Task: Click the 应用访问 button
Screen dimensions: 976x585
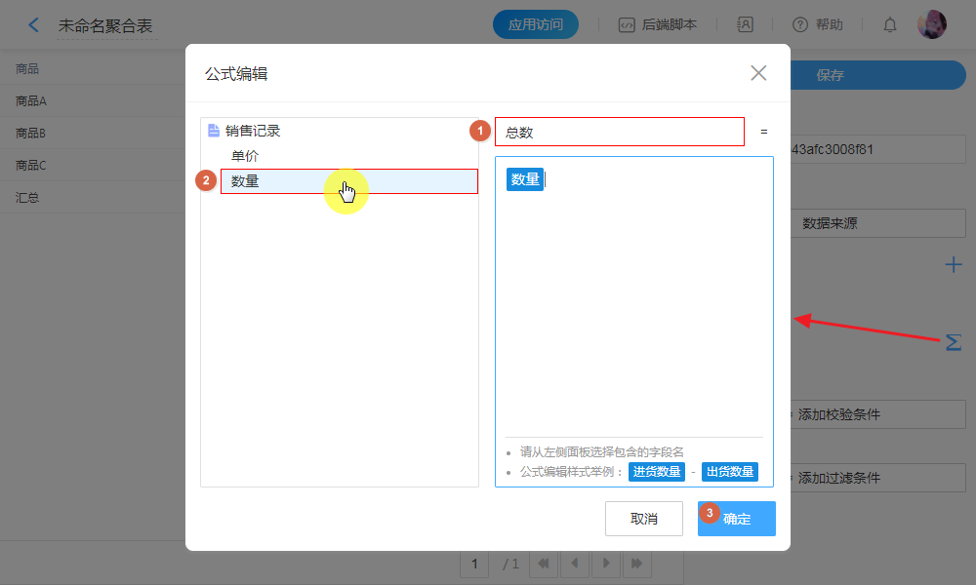Action: coord(536,25)
